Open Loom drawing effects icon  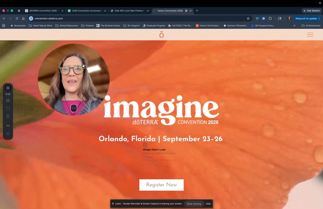[x=8, y=134]
